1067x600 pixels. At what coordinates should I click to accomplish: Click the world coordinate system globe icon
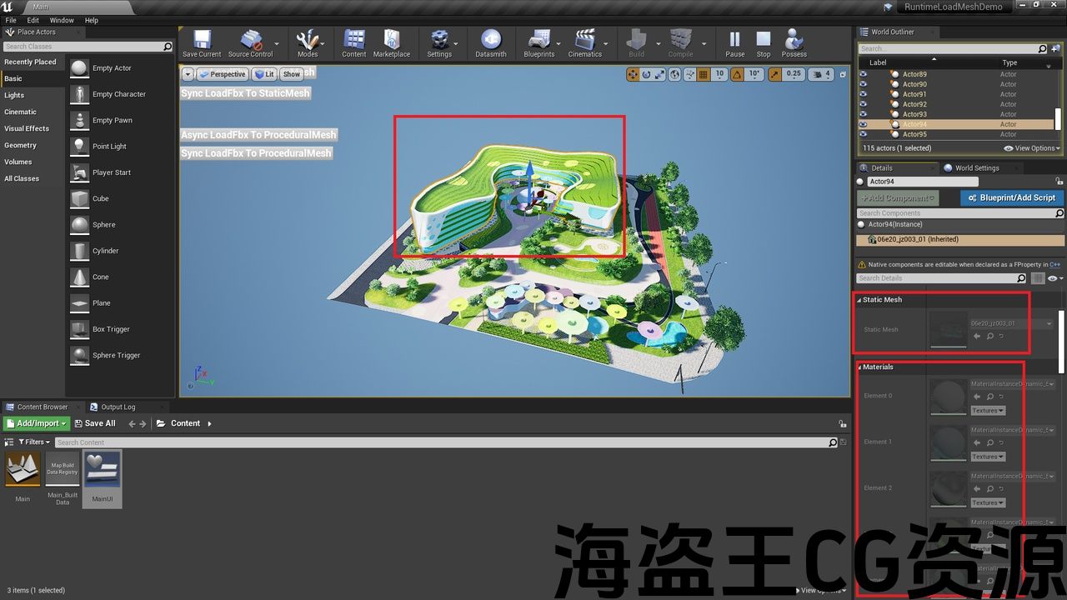[674, 74]
